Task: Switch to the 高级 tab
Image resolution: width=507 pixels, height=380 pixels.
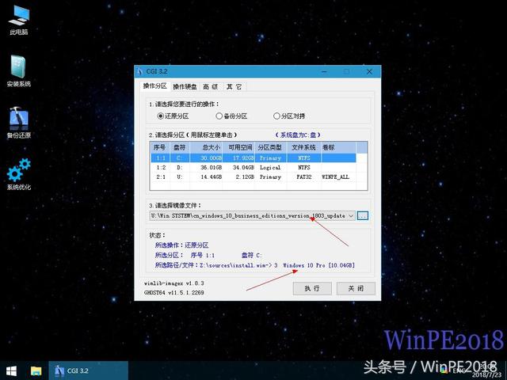Action: (x=211, y=86)
